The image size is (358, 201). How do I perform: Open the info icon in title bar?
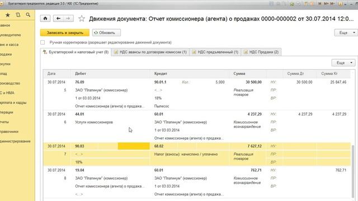341,4
